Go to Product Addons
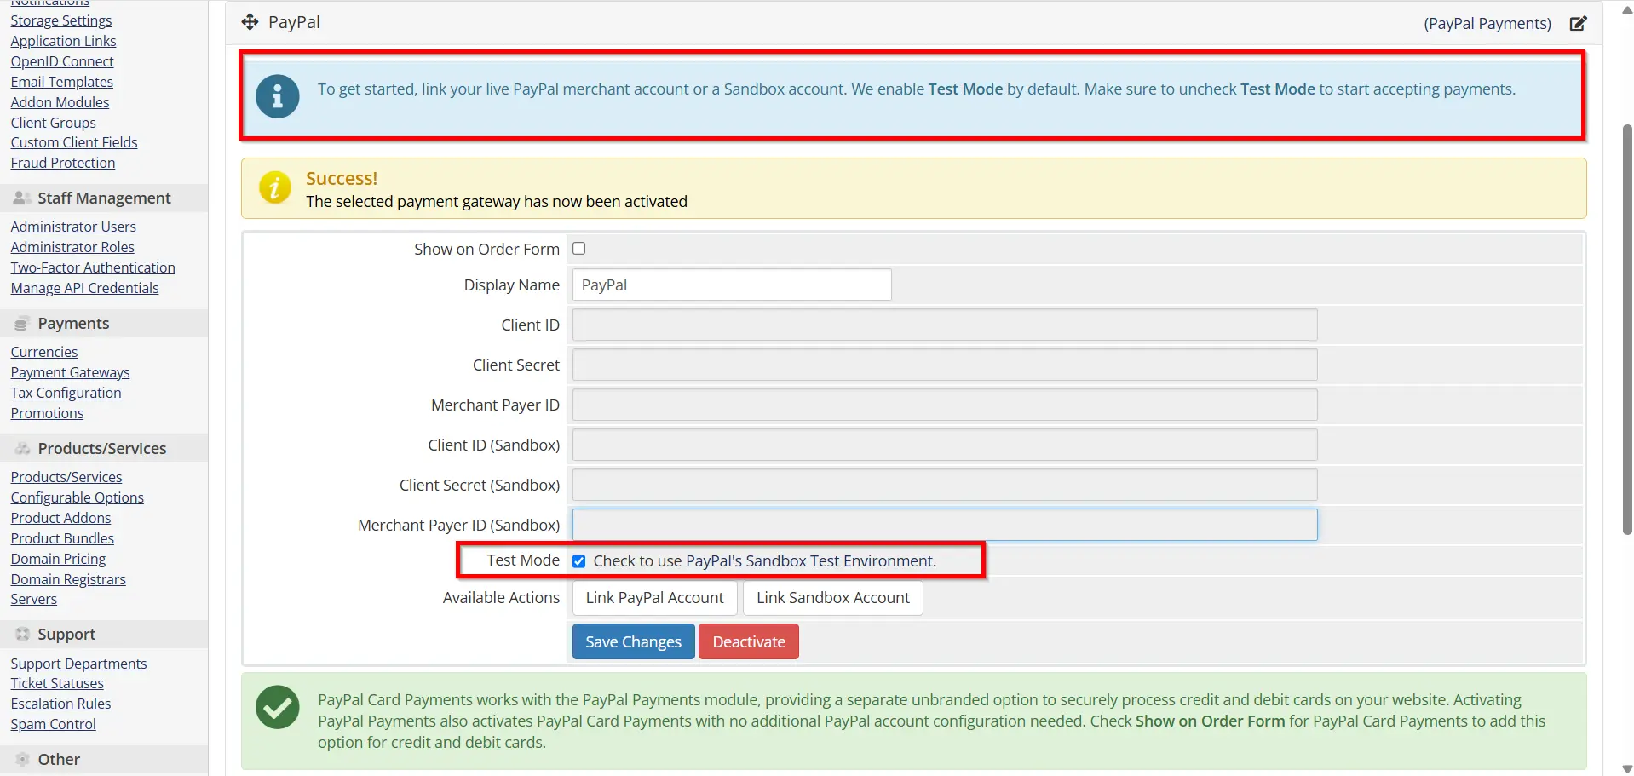This screenshot has height=776, width=1634. tap(60, 518)
